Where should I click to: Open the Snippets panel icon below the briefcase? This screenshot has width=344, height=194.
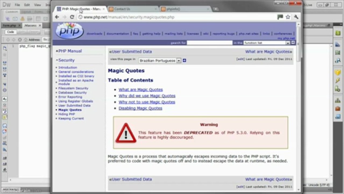(x=338, y=117)
